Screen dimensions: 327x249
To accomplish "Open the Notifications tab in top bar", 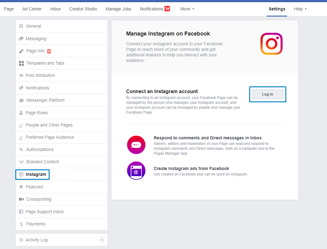I will [151, 9].
